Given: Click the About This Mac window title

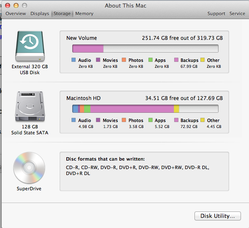Looking at the screenshot, I should [126, 6].
